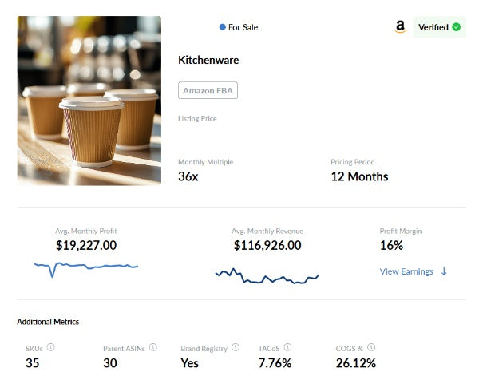
Task: Open the info icon beside TACoS
Action: click(x=287, y=347)
